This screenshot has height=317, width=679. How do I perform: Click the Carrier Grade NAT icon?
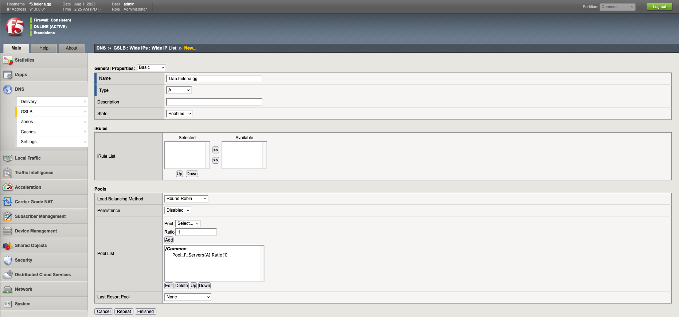[x=8, y=202]
